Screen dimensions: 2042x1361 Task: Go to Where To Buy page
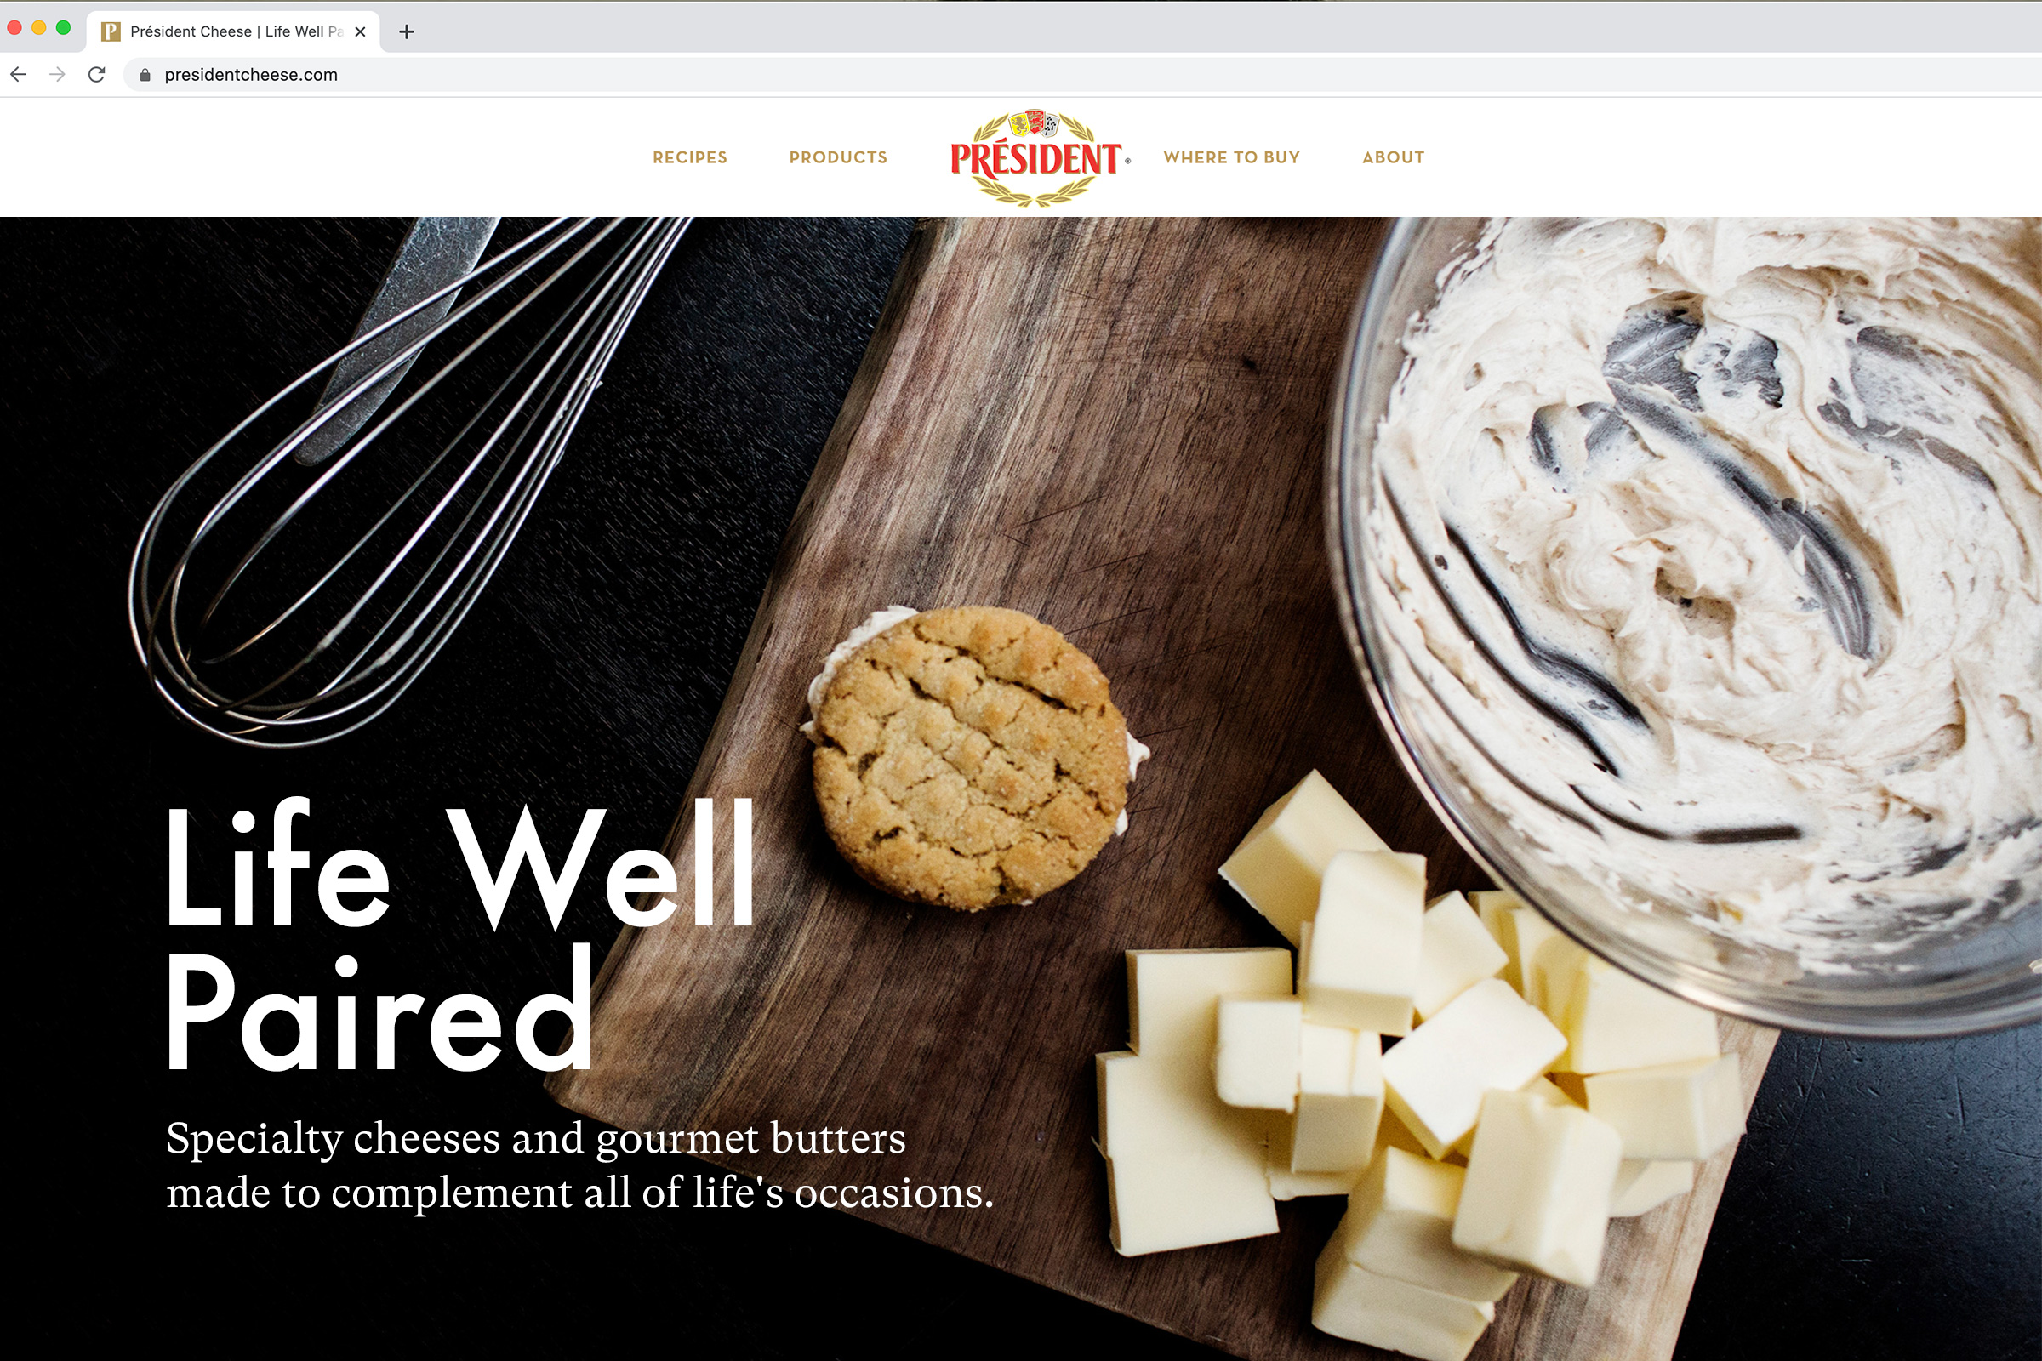tap(1231, 157)
